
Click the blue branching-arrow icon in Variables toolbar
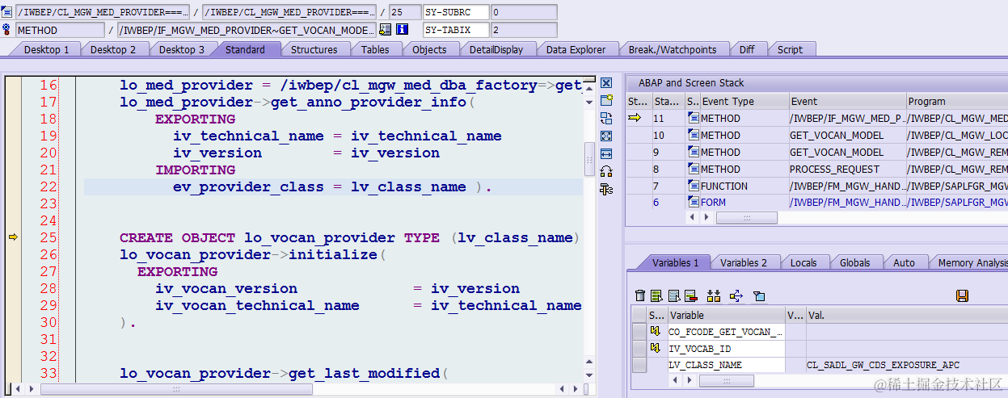click(736, 296)
